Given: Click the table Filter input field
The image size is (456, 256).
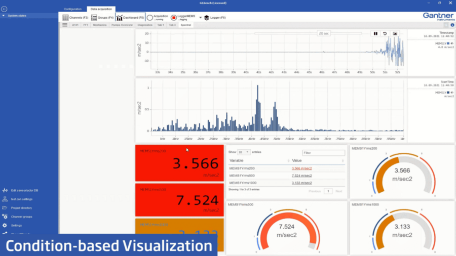Looking at the screenshot, I should click(323, 152).
